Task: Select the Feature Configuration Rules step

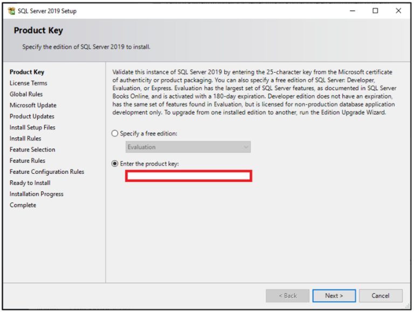Action: 47,172
